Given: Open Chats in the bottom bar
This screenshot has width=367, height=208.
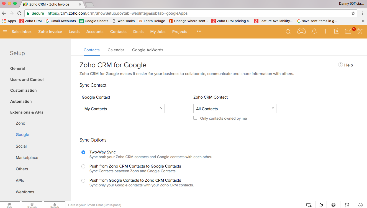Looking at the screenshot, I should (9, 205).
